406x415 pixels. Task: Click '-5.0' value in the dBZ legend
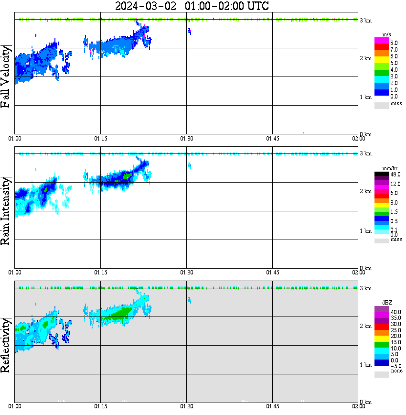tap(396, 366)
